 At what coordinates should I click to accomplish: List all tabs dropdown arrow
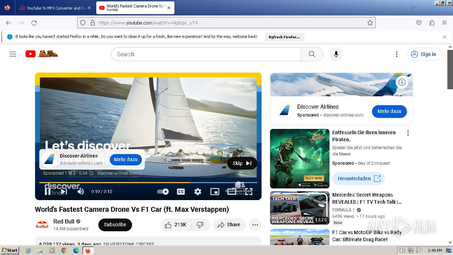(413, 8)
